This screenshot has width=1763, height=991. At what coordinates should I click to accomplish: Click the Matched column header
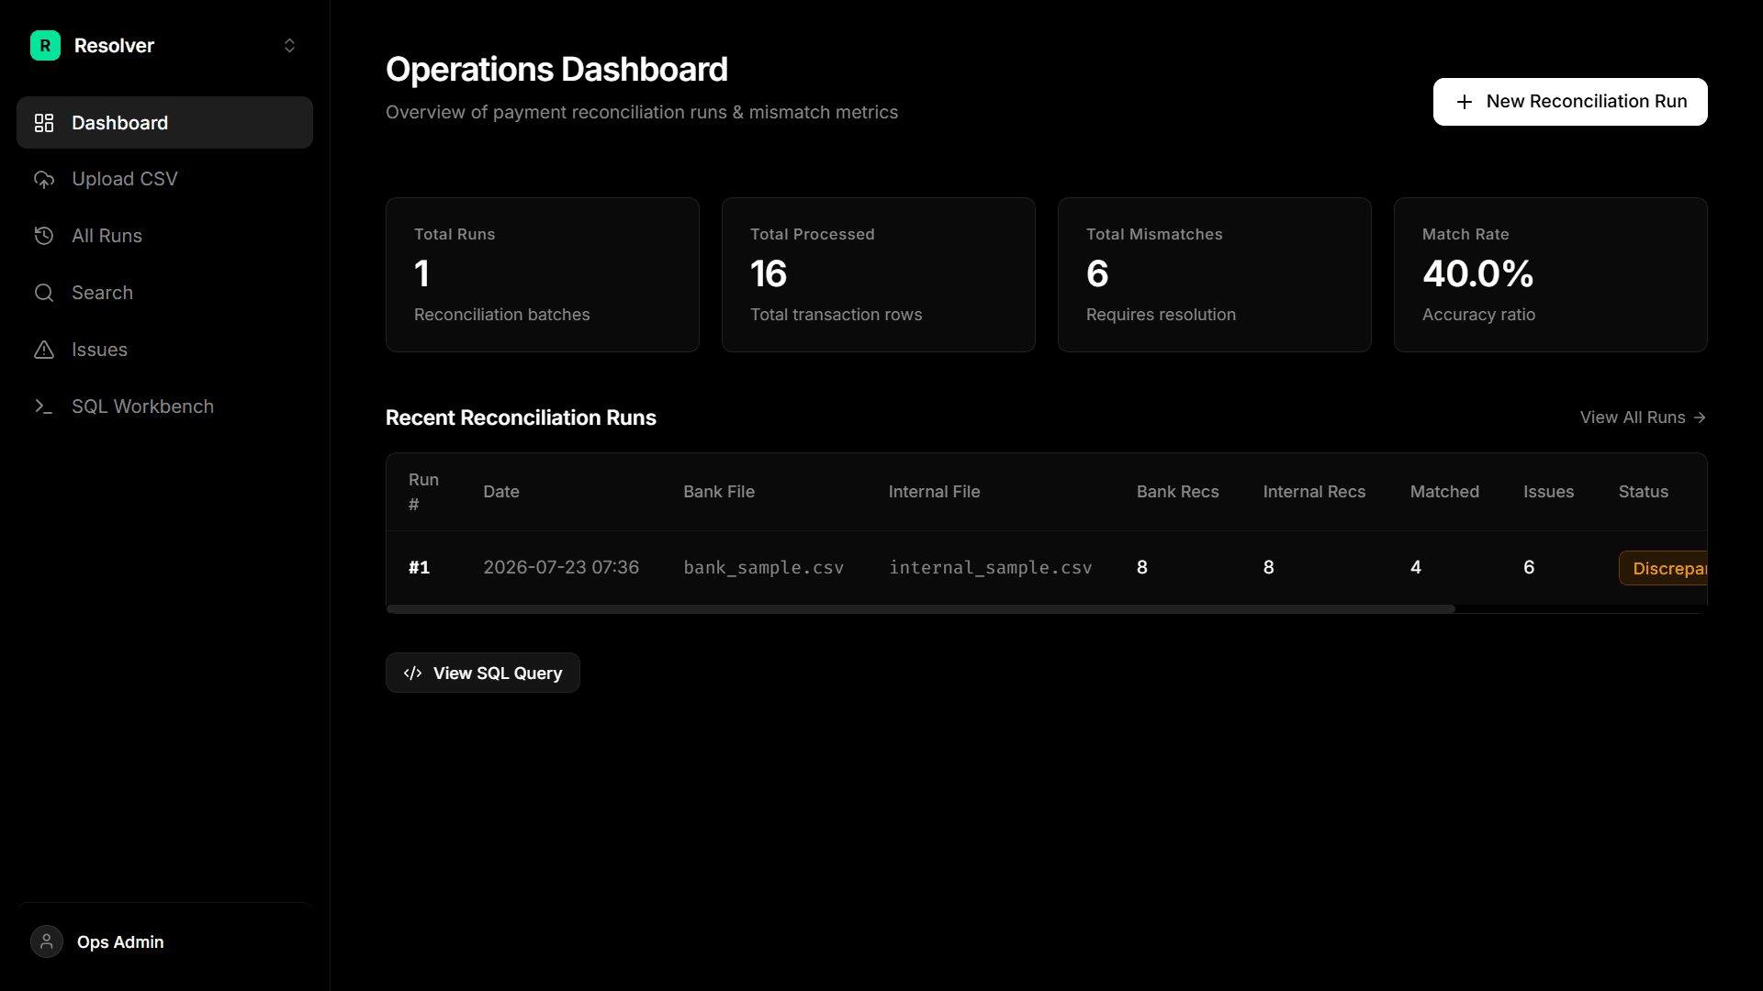coord(1444,492)
